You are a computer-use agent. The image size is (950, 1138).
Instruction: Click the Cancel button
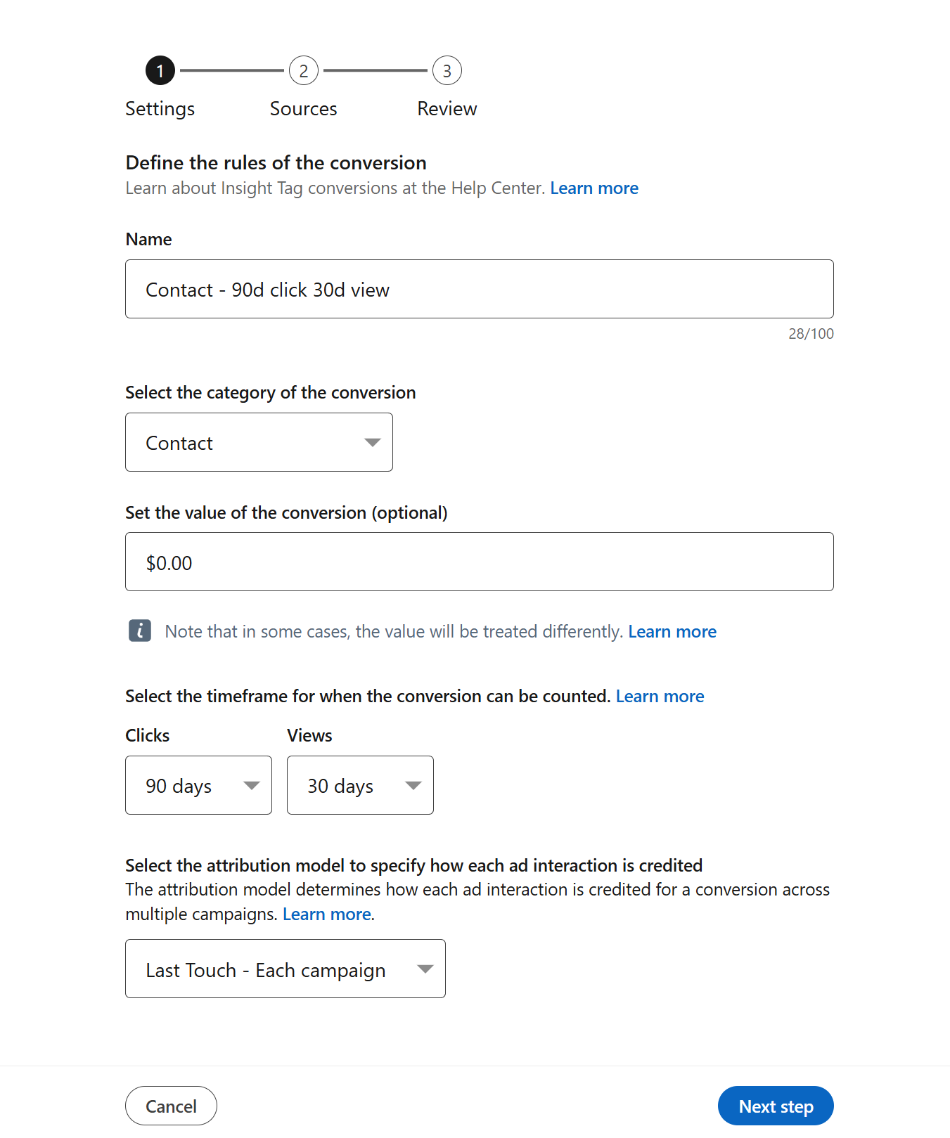[x=171, y=1106]
